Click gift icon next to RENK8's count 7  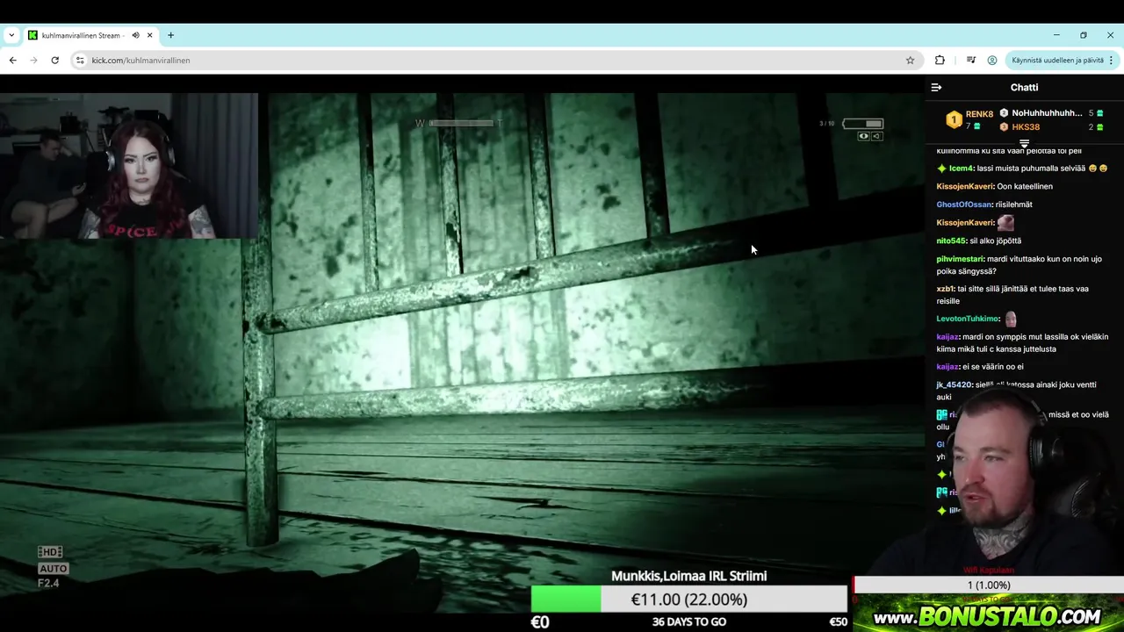[x=977, y=126]
